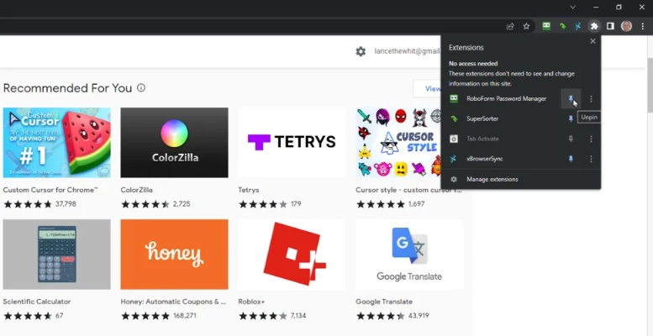The width and height of the screenshot is (653, 336).
Task: Open more options menu for Tab Activate
Action: (591, 139)
